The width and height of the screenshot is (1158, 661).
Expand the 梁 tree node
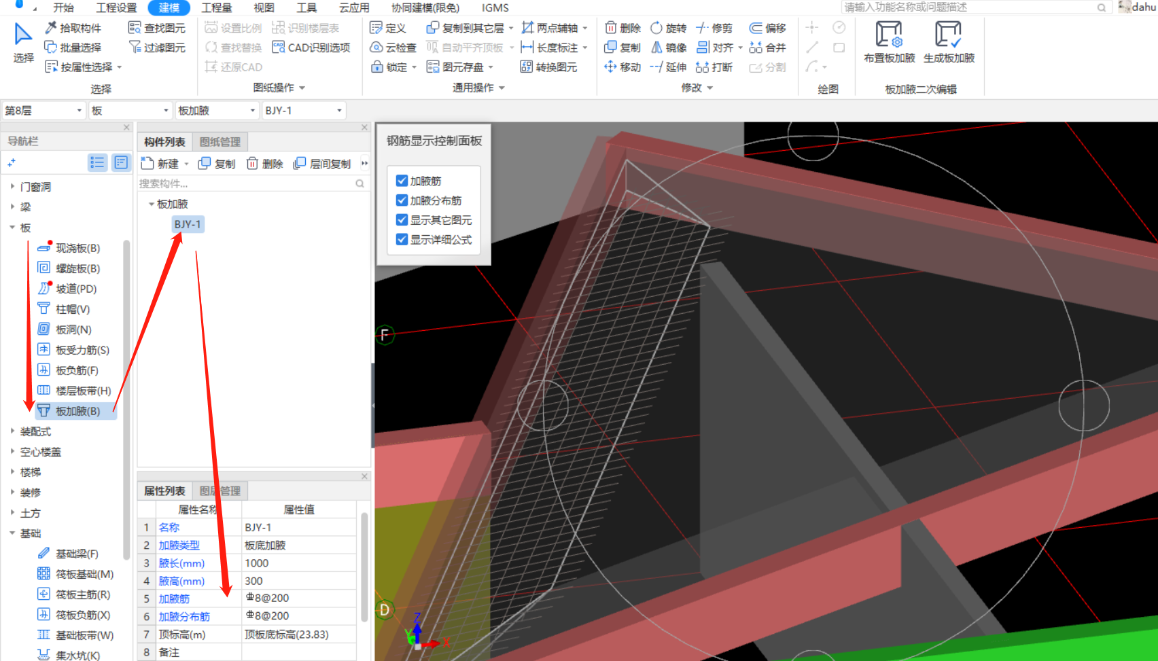(12, 207)
